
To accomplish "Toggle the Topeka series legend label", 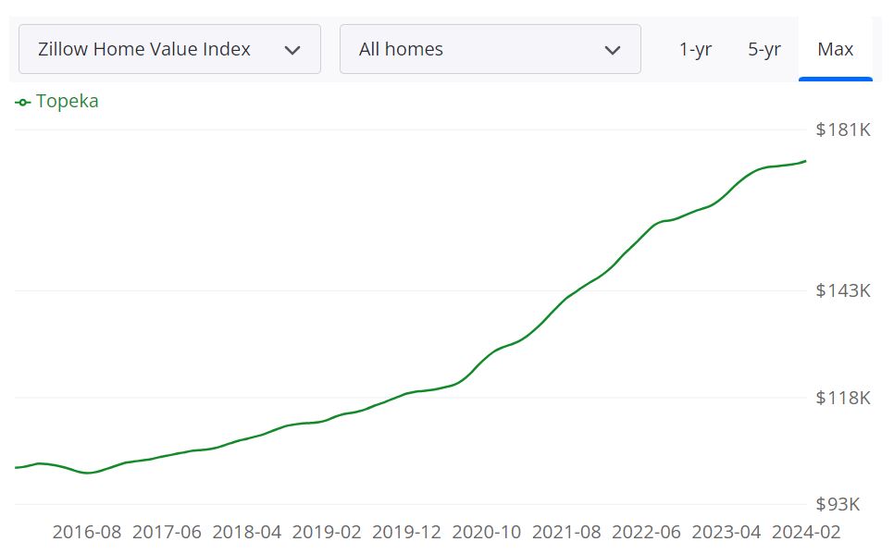I will (67, 101).
